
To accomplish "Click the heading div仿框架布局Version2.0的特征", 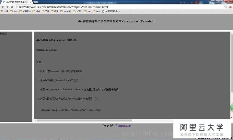I will click(x=57, y=40).
